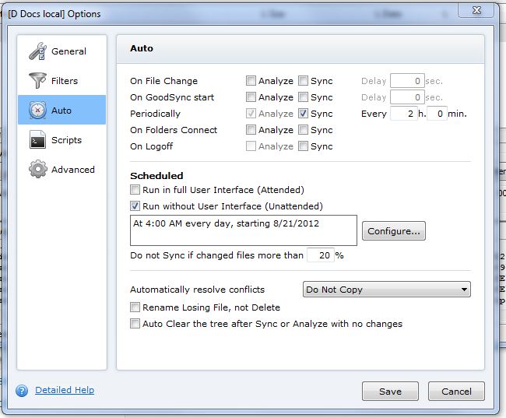Uncheck the Periodically Sync checkbox
Viewport: 506px width, 418px height.
coord(303,114)
